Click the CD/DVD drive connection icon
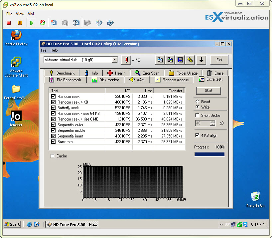The width and height of the screenshot is (272, 238). pos(99,23)
